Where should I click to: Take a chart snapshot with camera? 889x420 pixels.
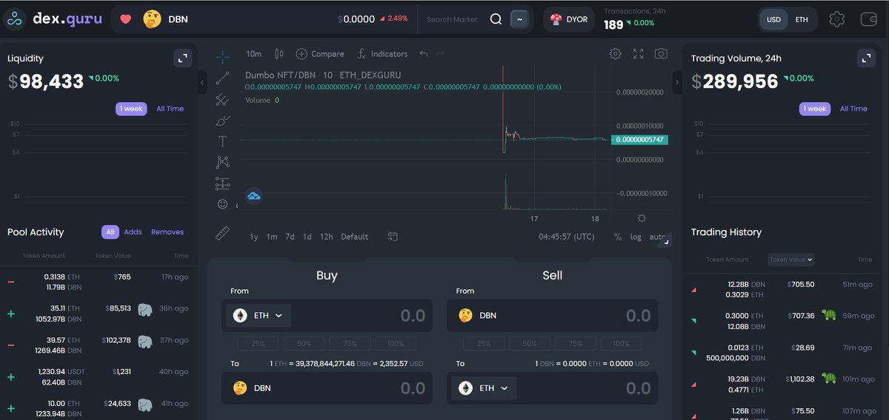pyautogui.click(x=661, y=53)
